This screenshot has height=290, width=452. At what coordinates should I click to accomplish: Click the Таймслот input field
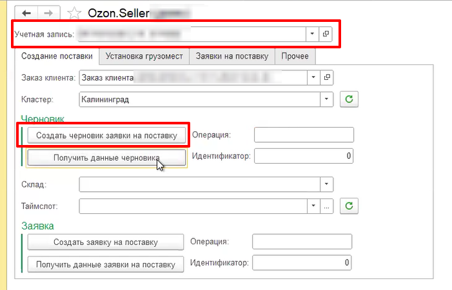point(193,206)
